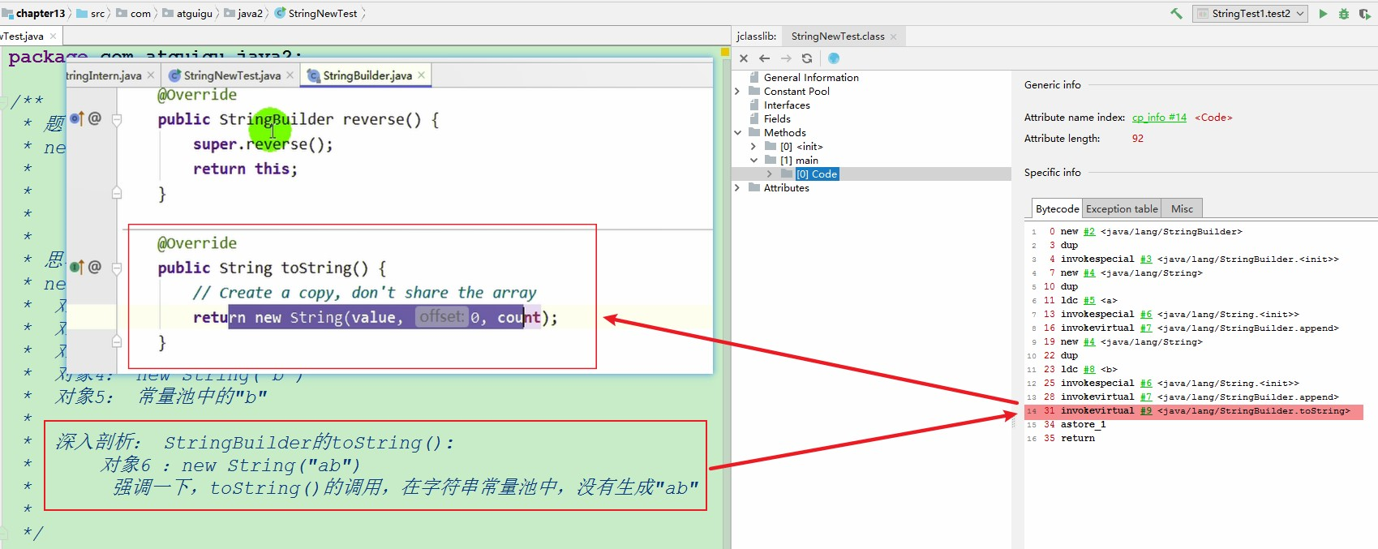The image size is (1378, 549).
Task: Open the Exception table tab
Action: [x=1122, y=208]
